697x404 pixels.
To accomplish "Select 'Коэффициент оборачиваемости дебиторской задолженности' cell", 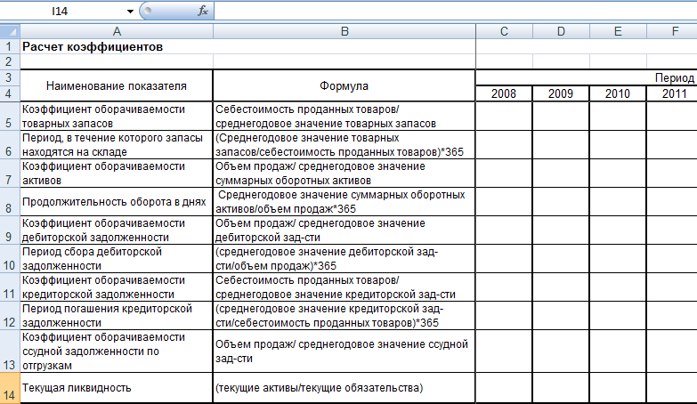I will 117,230.
